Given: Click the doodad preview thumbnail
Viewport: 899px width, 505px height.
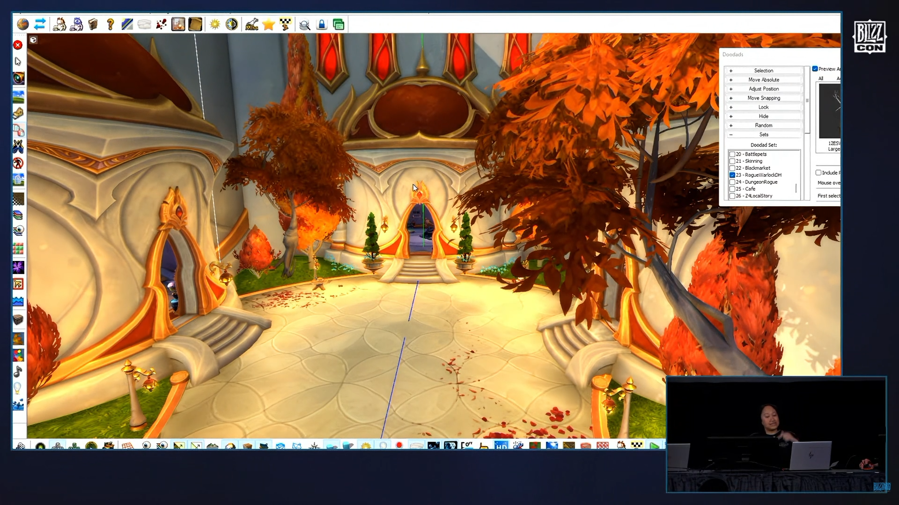Looking at the screenshot, I should [829, 111].
